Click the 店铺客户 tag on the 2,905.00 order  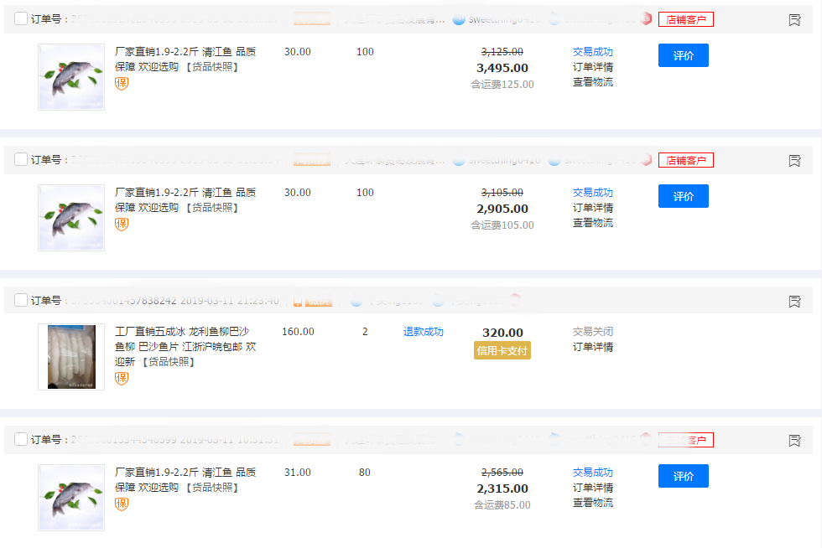click(x=685, y=161)
